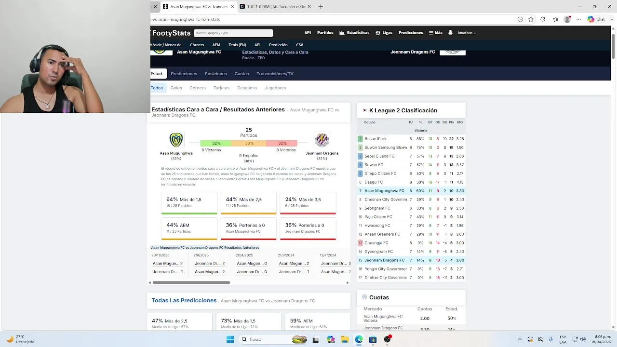Screen dimensions: 617x347
Task: Click the FootyStats logo
Action: (171, 33)
